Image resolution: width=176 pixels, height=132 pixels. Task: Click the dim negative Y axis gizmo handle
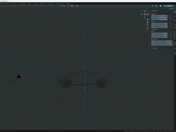[142, 14]
